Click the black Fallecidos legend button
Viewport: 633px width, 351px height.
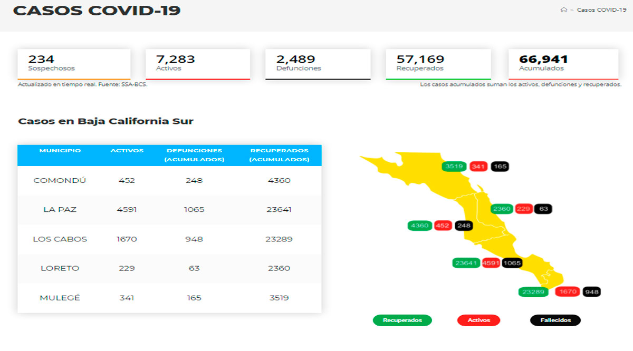click(555, 320)
